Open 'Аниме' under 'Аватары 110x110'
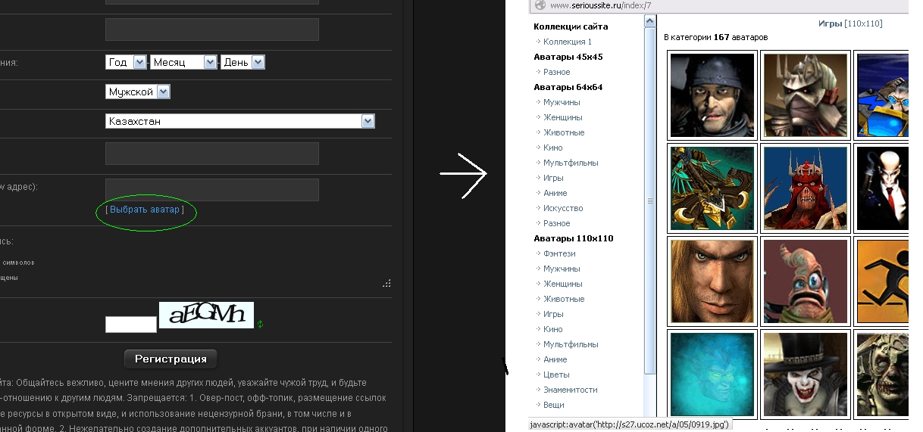This screenshot has height=432, width=923. click(555, 359)
